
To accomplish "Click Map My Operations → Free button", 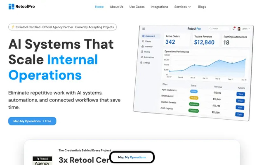I will pyautogui.click(x=32, y=121).
